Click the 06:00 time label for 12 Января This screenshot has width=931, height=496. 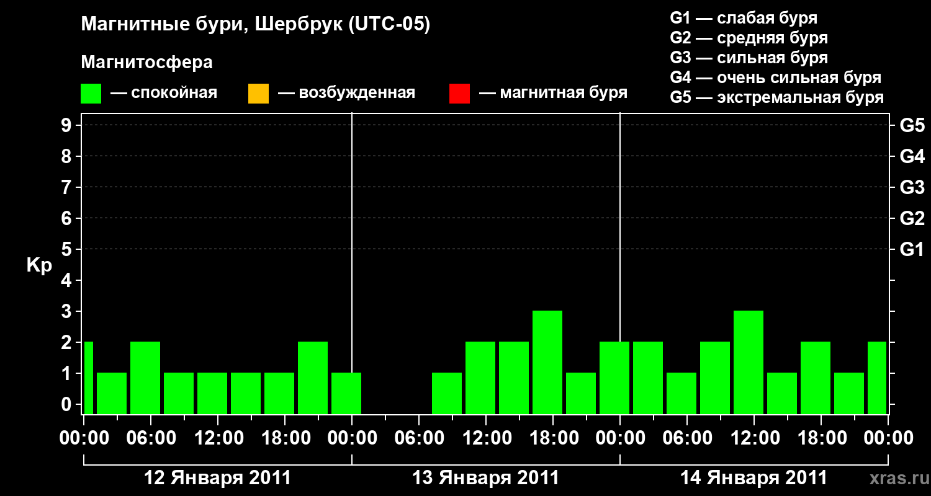click(x=151, y=438)
